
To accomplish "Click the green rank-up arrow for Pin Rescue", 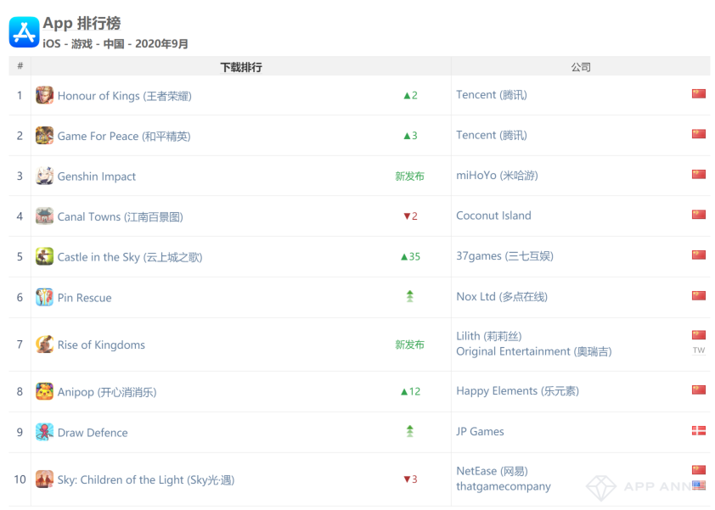I will click(410, 296).
